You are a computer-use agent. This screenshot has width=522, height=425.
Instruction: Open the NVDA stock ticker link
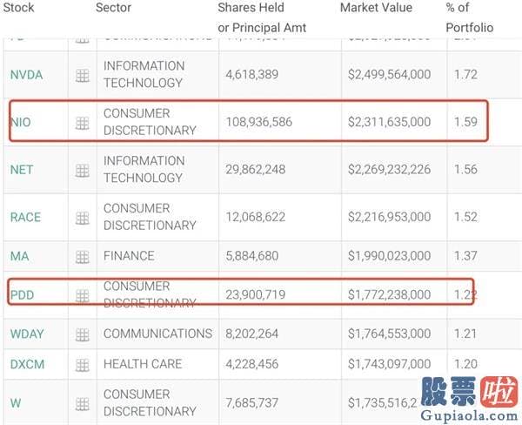[x=27, y=75]
